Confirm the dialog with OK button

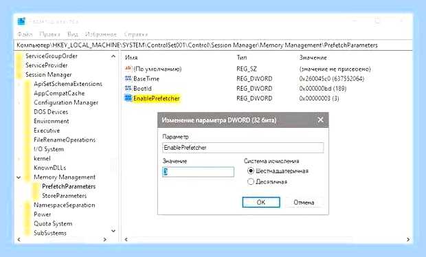261,203
